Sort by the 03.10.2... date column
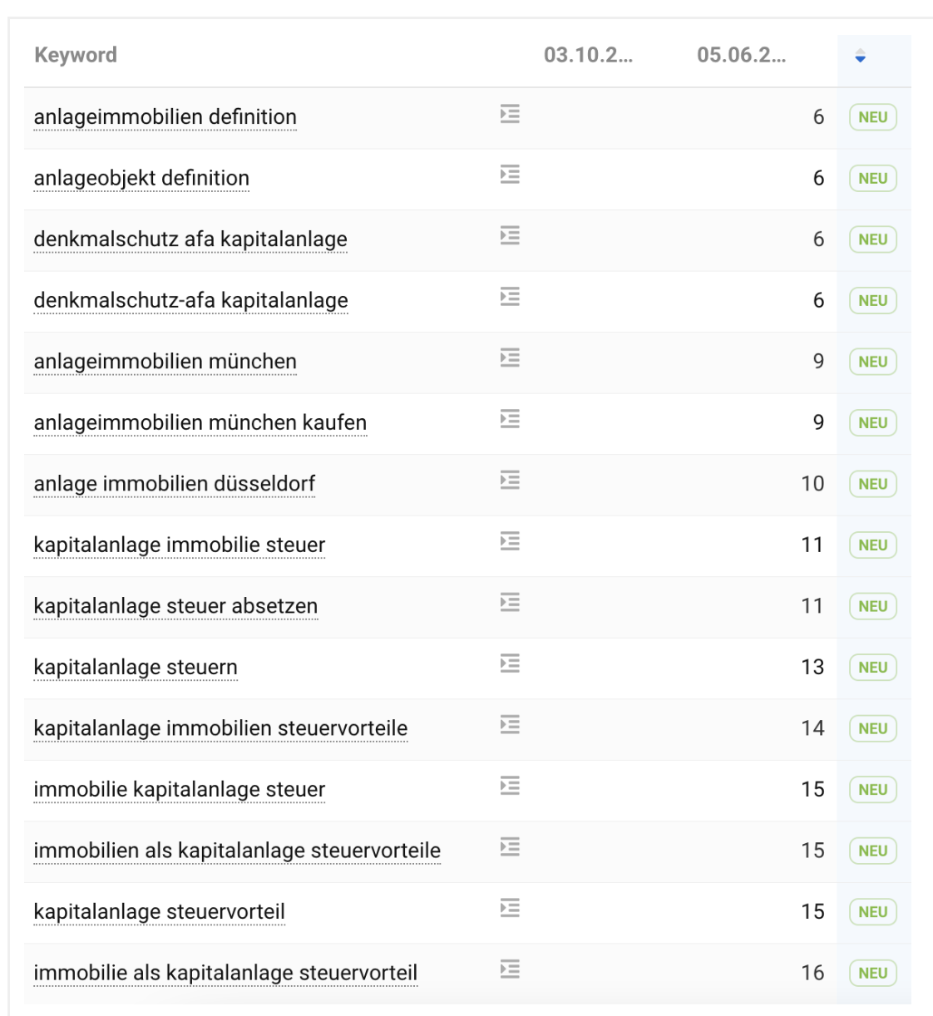Image resolution: width=933 pixels, height=1016 pixels. click(x=588, y=56)
